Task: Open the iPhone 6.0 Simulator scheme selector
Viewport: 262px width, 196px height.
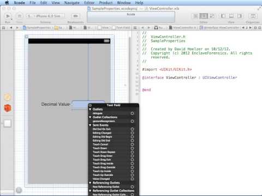Action: 46,16
